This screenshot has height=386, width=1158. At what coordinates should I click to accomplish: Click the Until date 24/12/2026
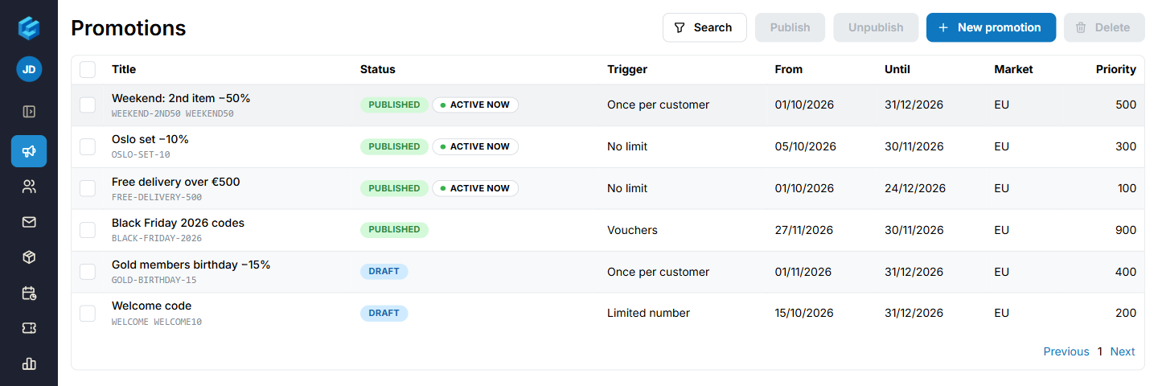(x=915, y=188)
